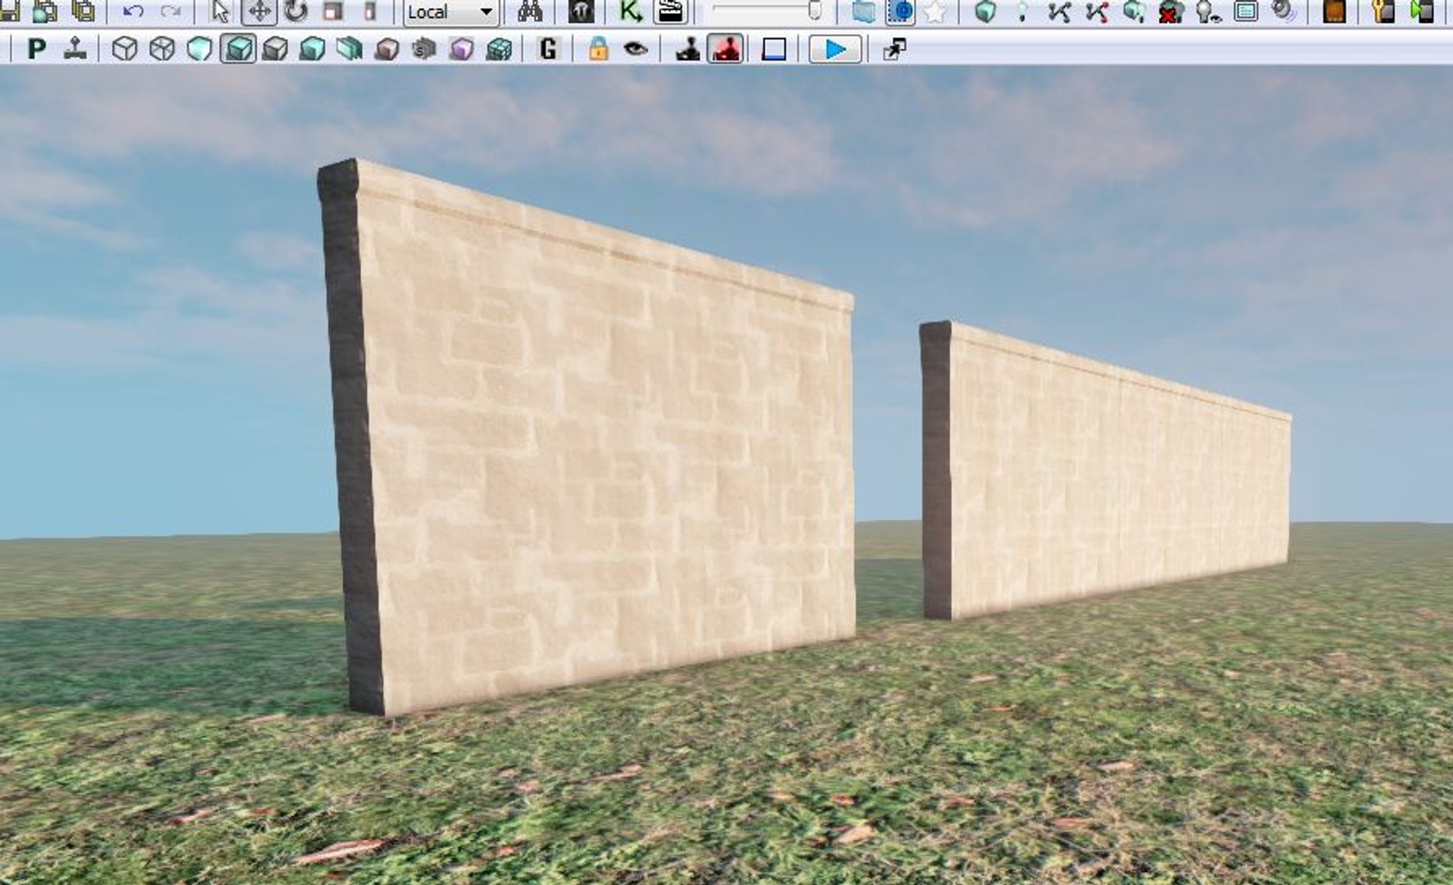This screenshot has height=885, width=1453.
Task: Switch viewport to brush wireframe mode
Action: coord(124,49)
